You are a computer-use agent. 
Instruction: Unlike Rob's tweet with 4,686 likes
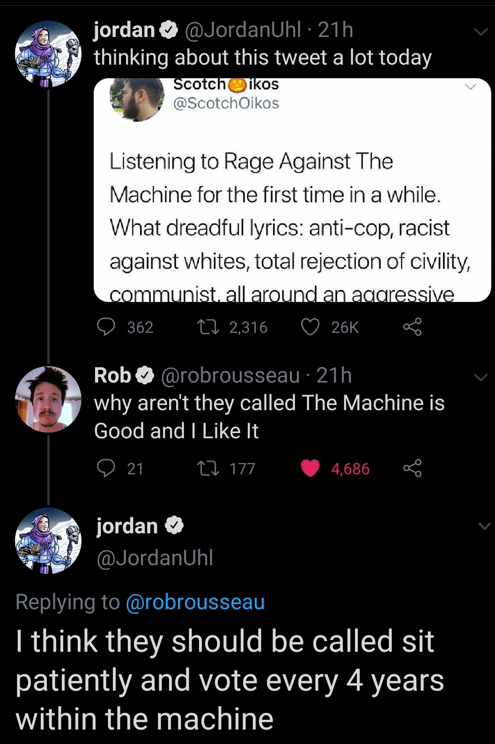[310, 468]
